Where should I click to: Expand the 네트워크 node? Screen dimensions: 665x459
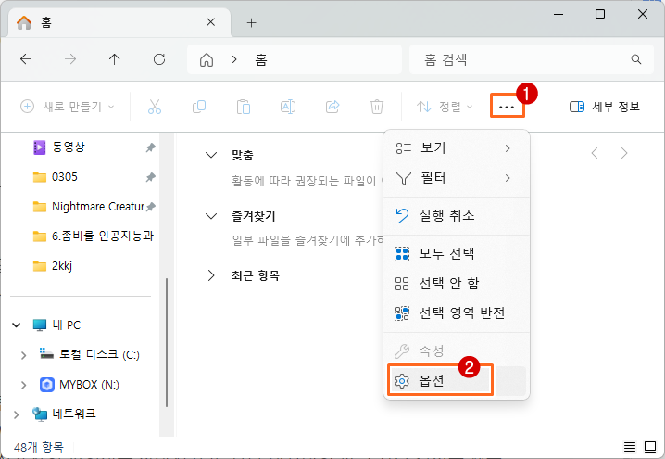tap(16, 414)
